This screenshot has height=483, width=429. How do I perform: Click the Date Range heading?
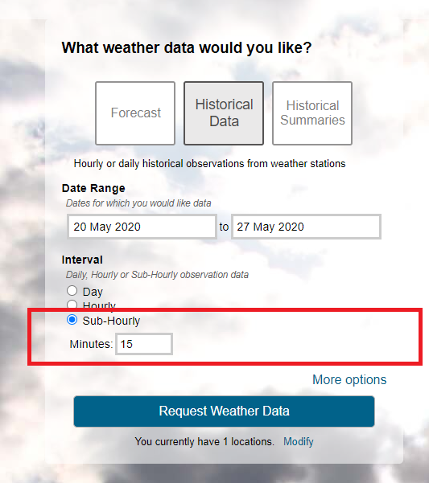click(93, 188)
